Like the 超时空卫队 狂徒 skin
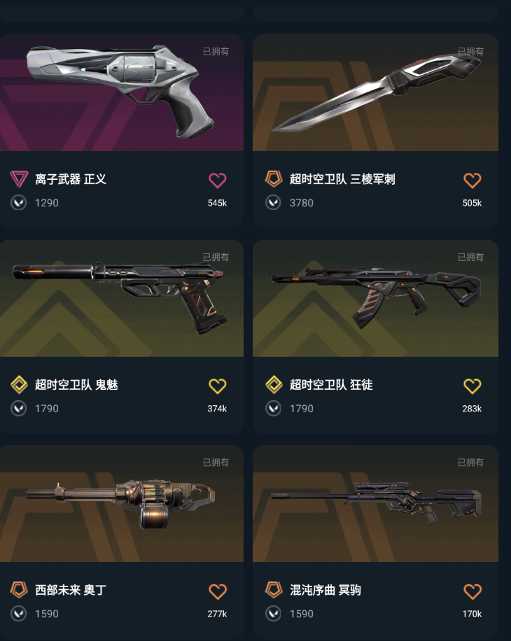The width and height of the screenshot is (511, 641). click(x=472, y=386)
